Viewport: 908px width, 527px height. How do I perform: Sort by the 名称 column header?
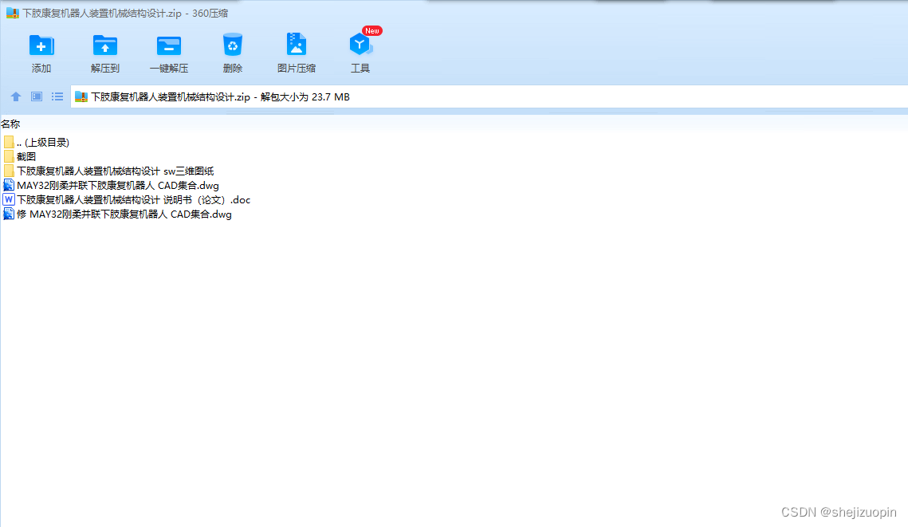[10, 124]
